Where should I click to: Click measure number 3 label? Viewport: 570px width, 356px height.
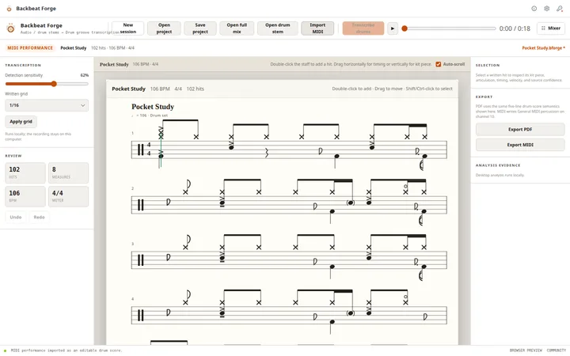(132, 244)
